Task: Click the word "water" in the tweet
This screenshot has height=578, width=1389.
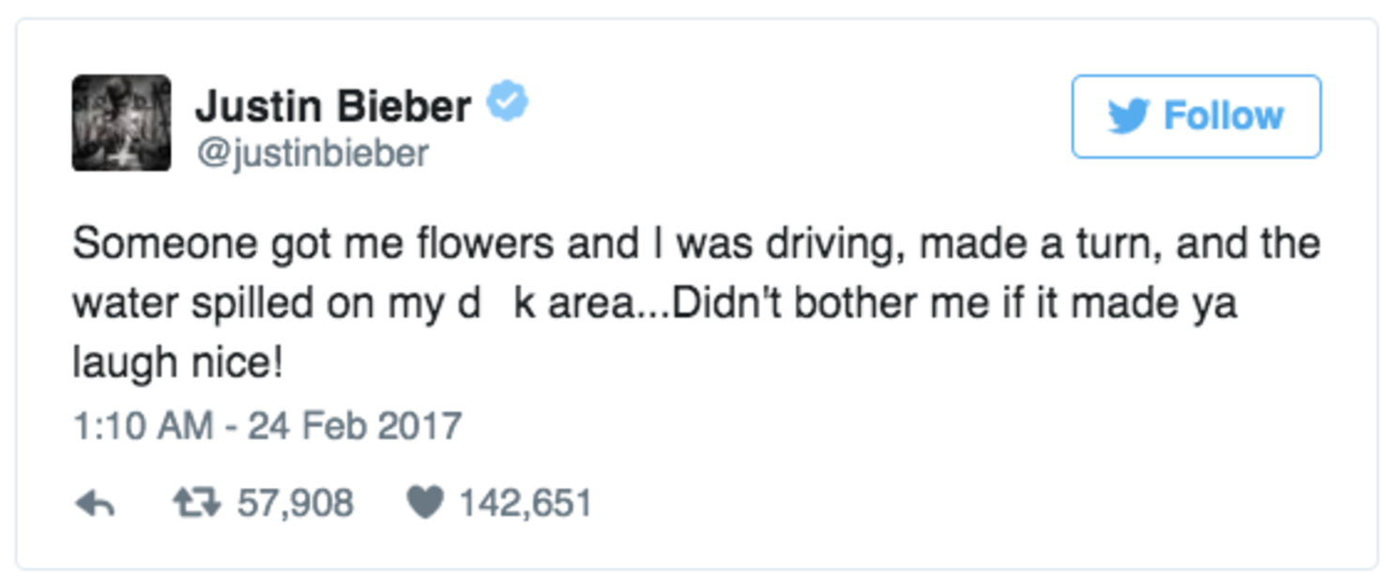Action: point(119,305)
